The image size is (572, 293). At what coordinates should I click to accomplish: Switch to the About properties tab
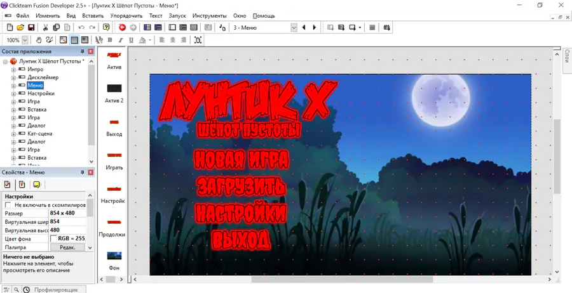click(36, 185)
